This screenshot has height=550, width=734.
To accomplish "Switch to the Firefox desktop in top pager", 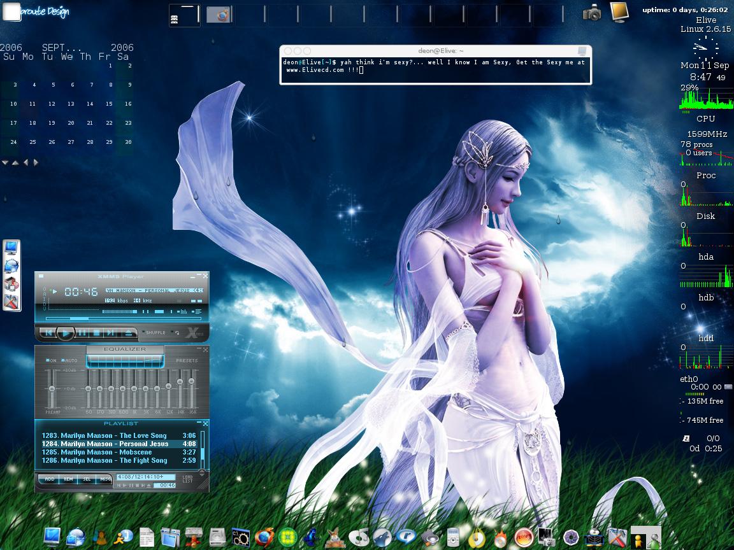I will [218, 15].
